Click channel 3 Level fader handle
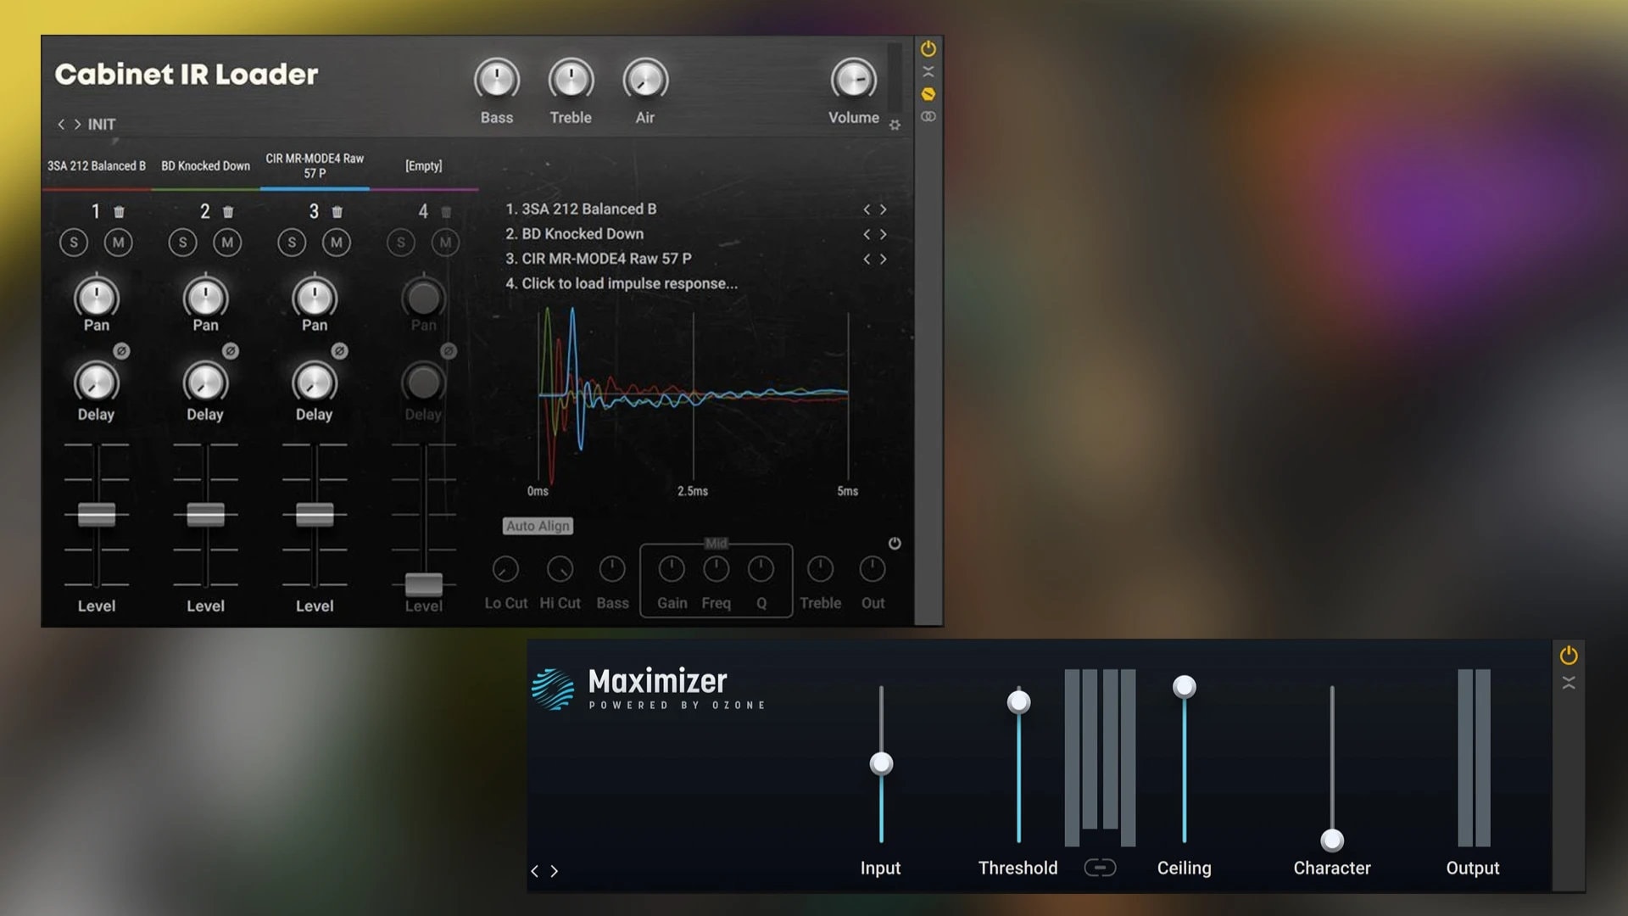Screen dimensions: 1628x916 coord(315,514)
